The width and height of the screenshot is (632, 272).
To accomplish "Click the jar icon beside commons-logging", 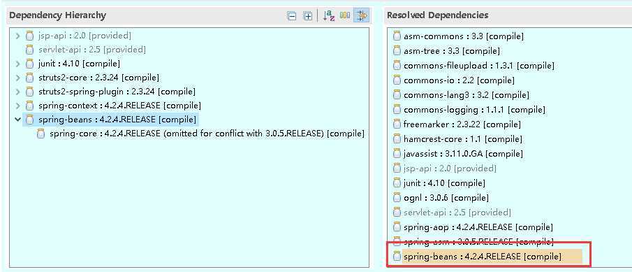I will click(x=397, y=110).
